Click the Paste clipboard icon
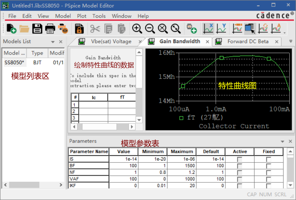This screenshot has height=200, width=296. (x=121, y=29)
